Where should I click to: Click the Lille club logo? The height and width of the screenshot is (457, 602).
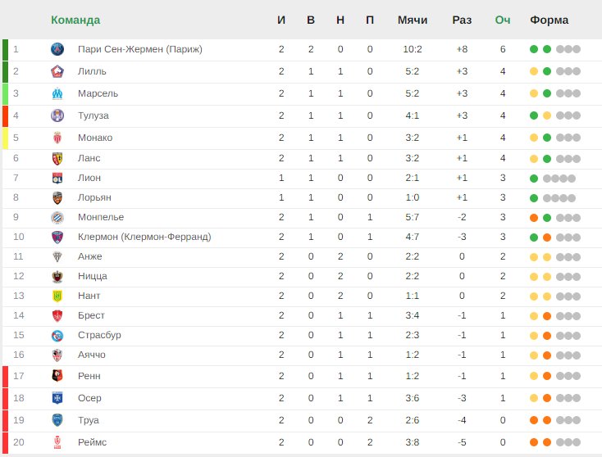[x=57, y=71]
